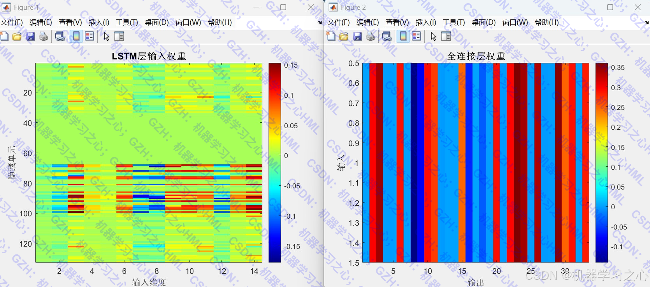This screenshot has width=650, height=287.
Task: Select the title "LSTM层输入权重"
Action: [x=149, y=56]
